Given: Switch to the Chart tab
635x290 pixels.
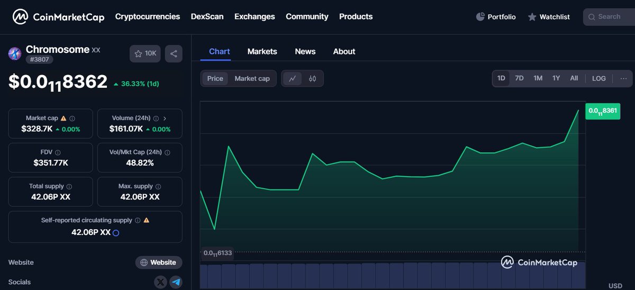Looking at the screenshot, I should (x=220, y=51).
